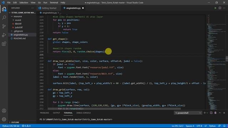Open Explorer panel More Actions ellipsis
Viewport: 228px width, 128px height.
pyautogui.click(x=32, y=8)
